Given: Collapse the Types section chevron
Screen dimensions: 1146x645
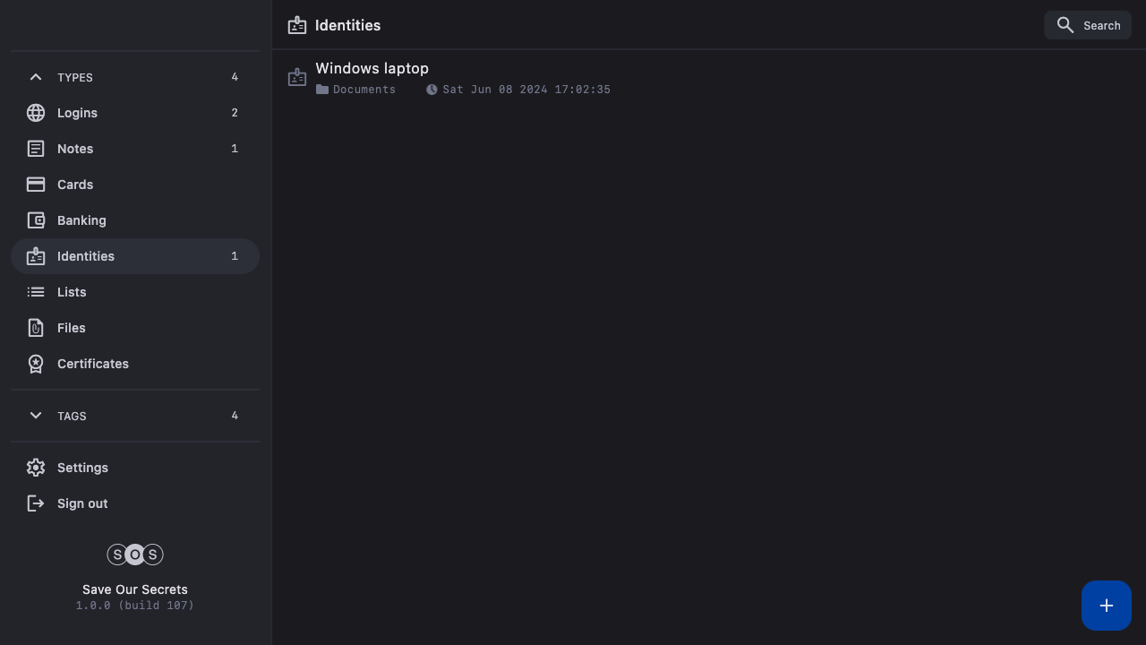Looking at the screenshot, I should 36,77.
